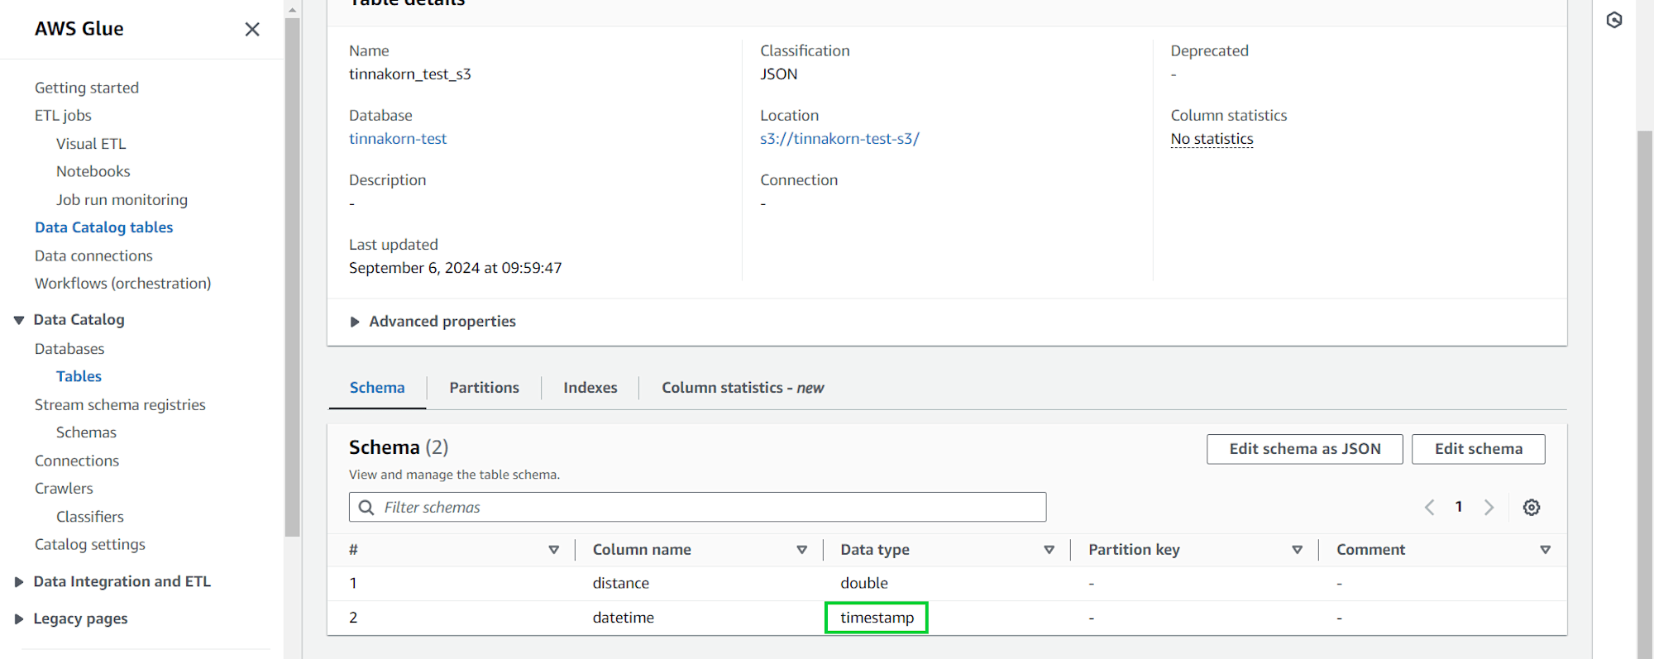Open the schema table preferences gear
The width and height of the screenshot is (1654, 659).
[1532, 508]
